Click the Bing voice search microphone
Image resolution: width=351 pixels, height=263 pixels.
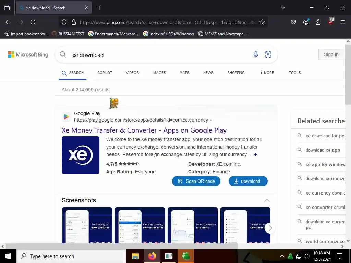[x=256, y=54]
